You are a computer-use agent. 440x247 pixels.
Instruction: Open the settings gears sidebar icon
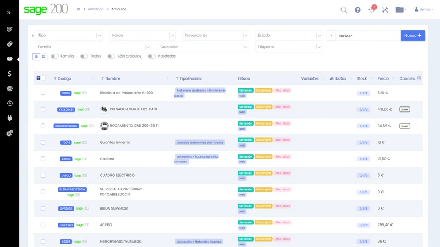click(9, 133)
